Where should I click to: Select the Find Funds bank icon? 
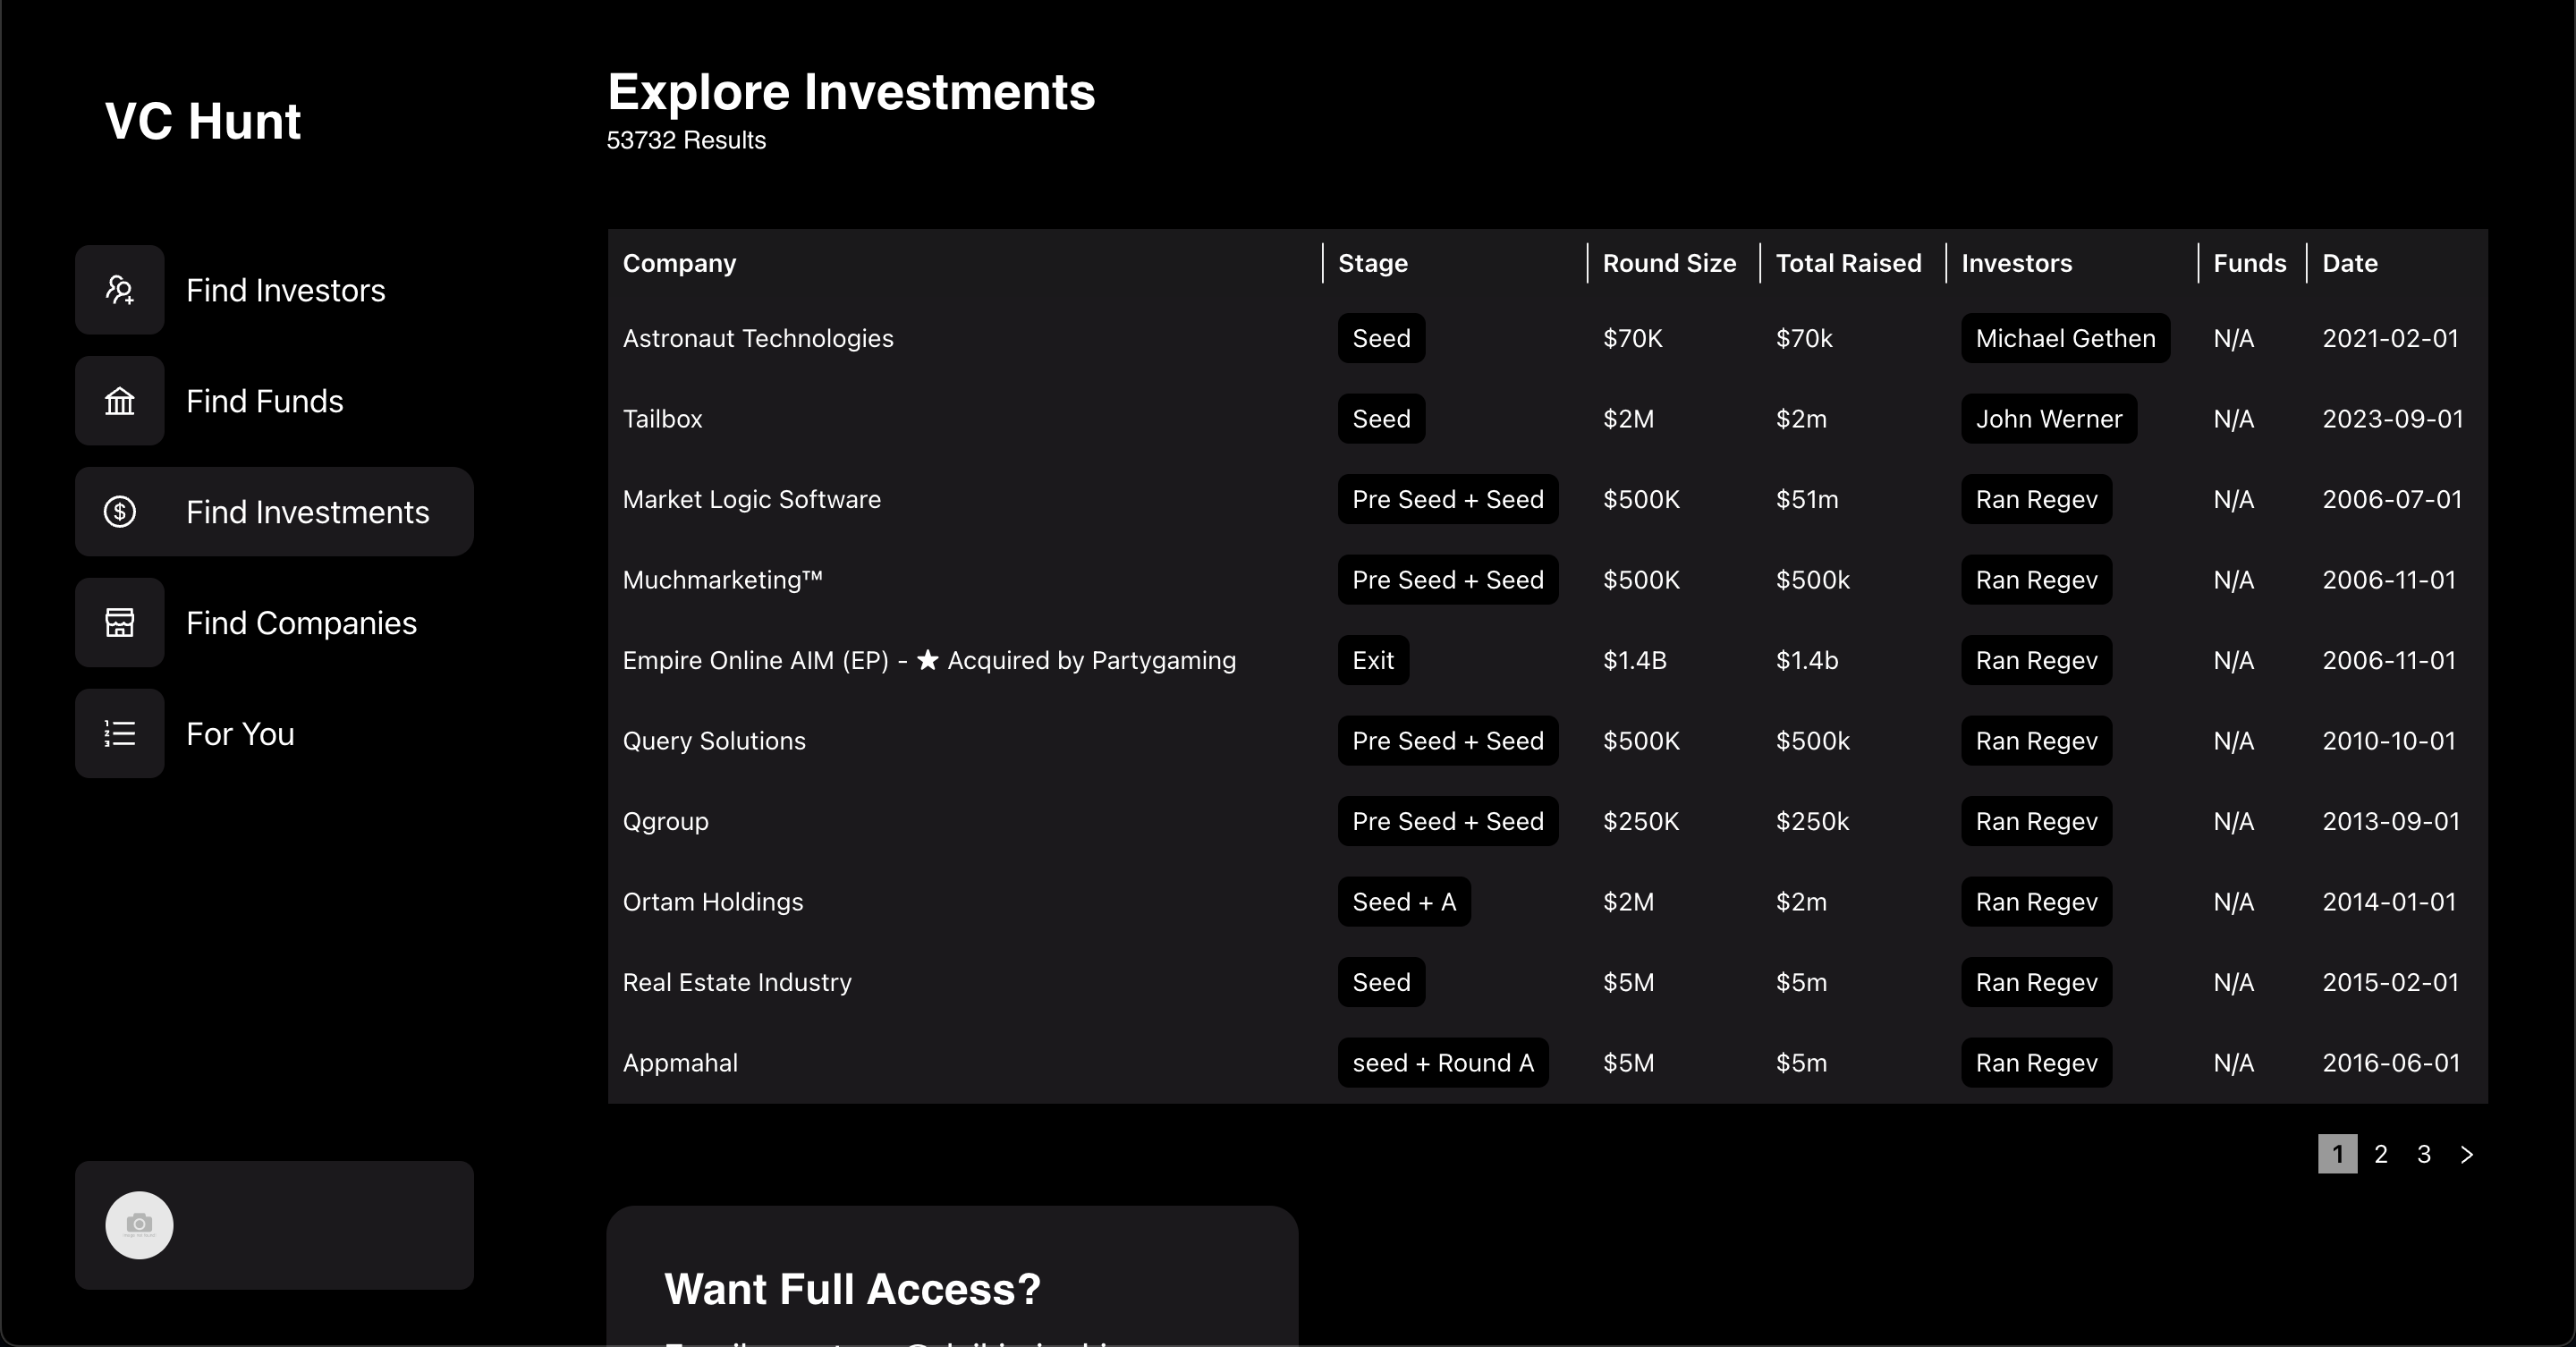(x=119, y=401)
